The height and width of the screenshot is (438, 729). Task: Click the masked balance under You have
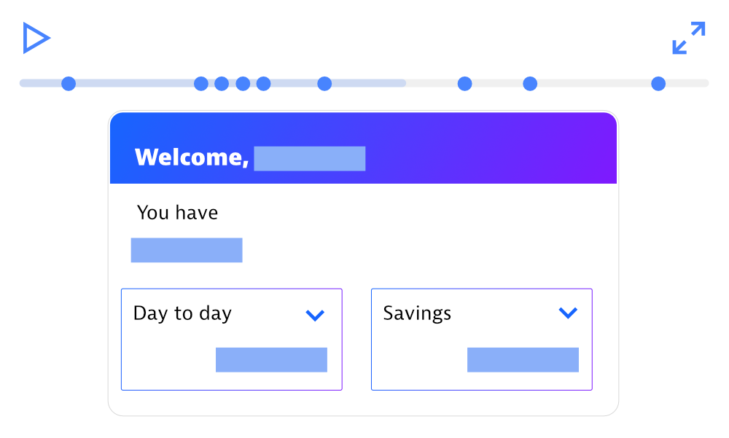187,250
